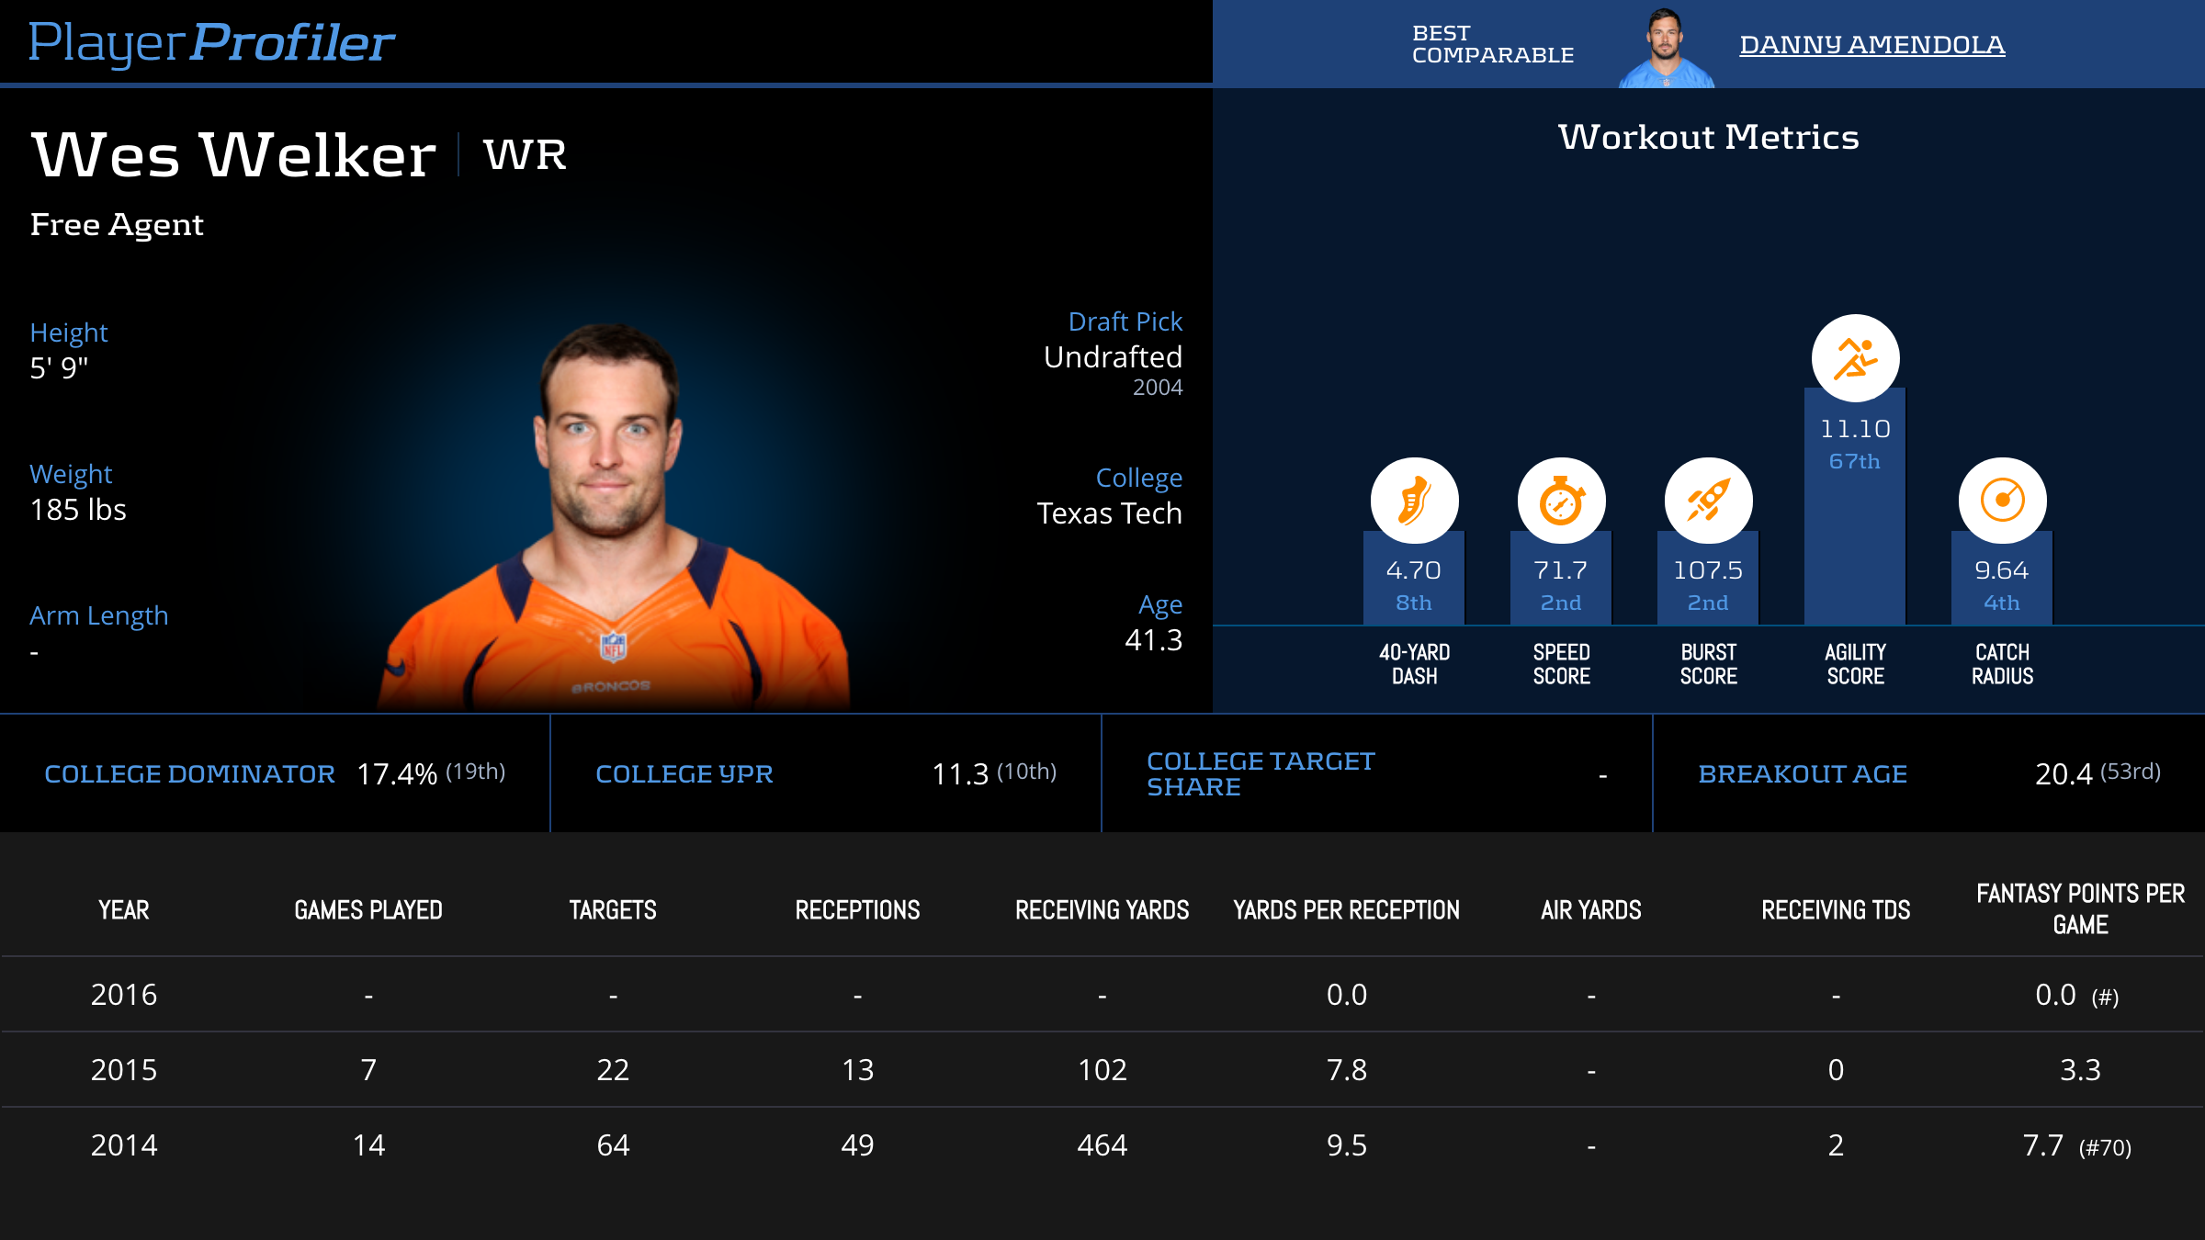Click the 40-yard dash shoe icon
Image resolution: width=2205 pixels, height=1240 pixels.
[x=1414, y=501]
